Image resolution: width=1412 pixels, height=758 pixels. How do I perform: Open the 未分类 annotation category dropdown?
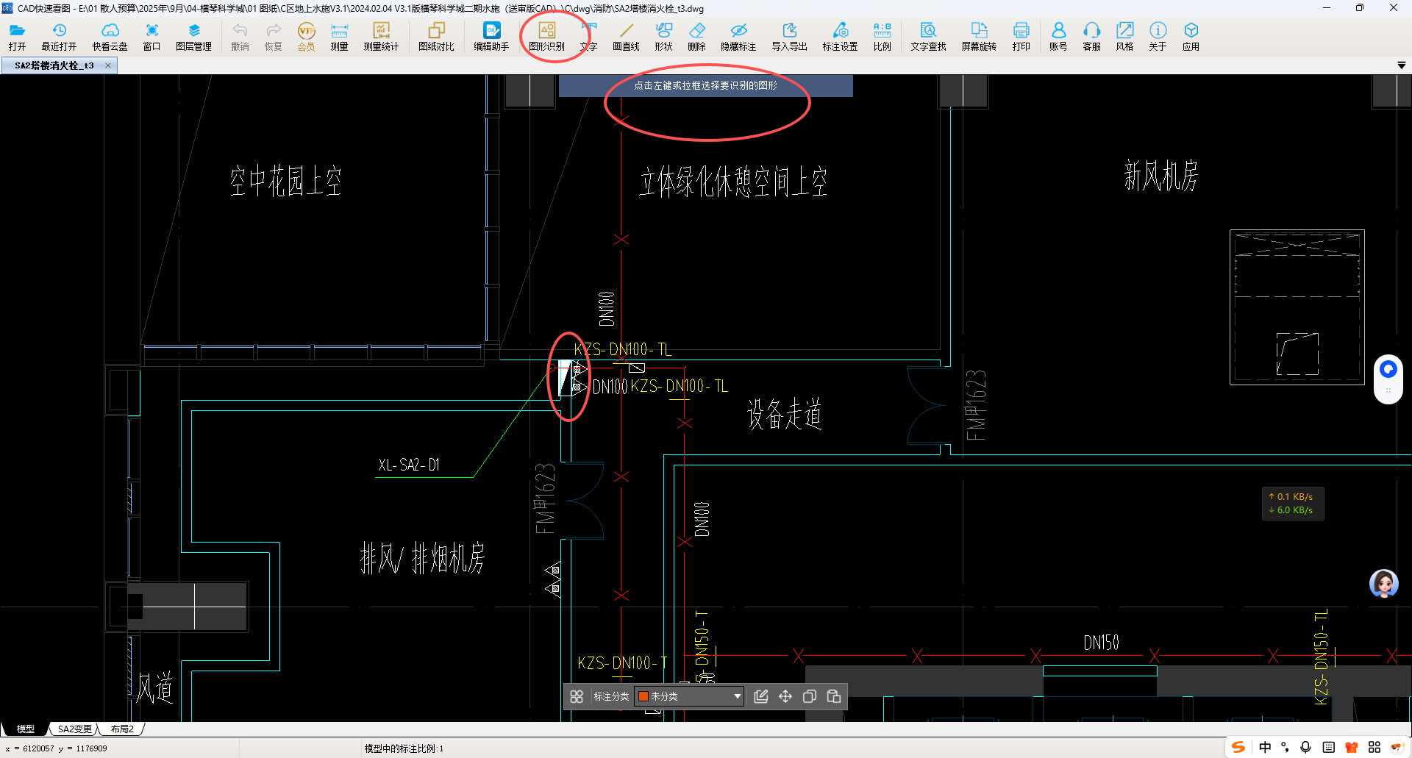pyautogui.click(x=689, y=696)
